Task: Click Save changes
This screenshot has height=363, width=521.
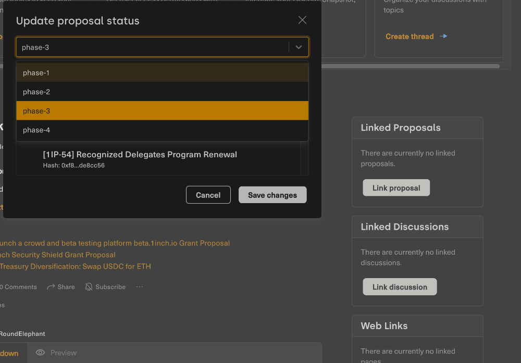Action: (272, 195)
